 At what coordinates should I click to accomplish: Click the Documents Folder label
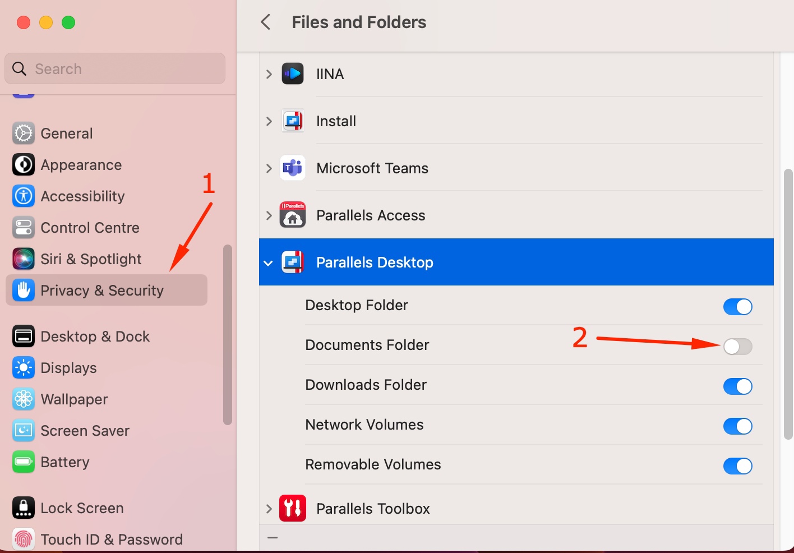click(x=367, y=345)
